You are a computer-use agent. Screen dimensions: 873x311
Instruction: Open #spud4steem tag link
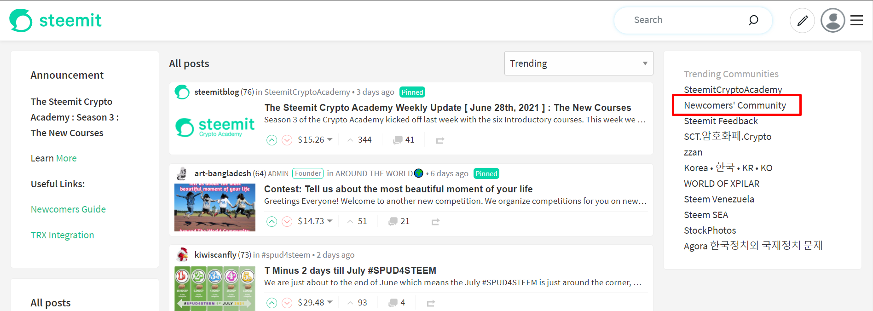[x=286, y=255]
